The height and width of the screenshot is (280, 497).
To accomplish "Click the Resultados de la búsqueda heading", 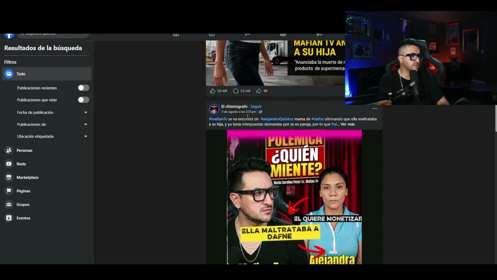I will [43, 48].
